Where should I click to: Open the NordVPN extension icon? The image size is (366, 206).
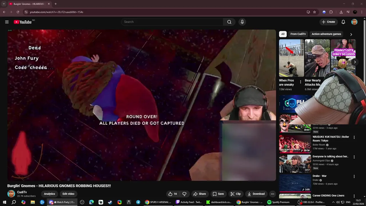tap(324, 12)
